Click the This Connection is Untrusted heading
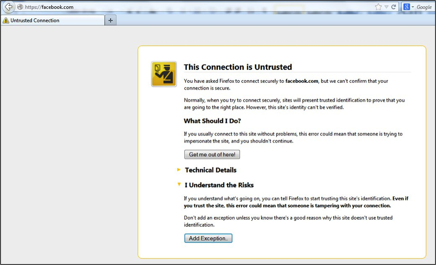The image size is (436, 265). tap(238, 67)
